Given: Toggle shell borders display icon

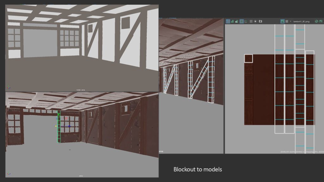Looking at the screenshot, I should tap(246, 21).
